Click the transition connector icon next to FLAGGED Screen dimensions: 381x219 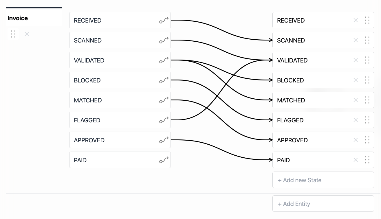click(164, 120)
